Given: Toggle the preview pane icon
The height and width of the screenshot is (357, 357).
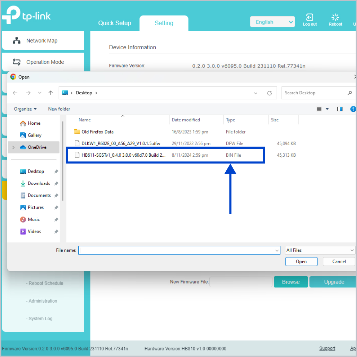Looking at the screenshot, I should 339,109.
